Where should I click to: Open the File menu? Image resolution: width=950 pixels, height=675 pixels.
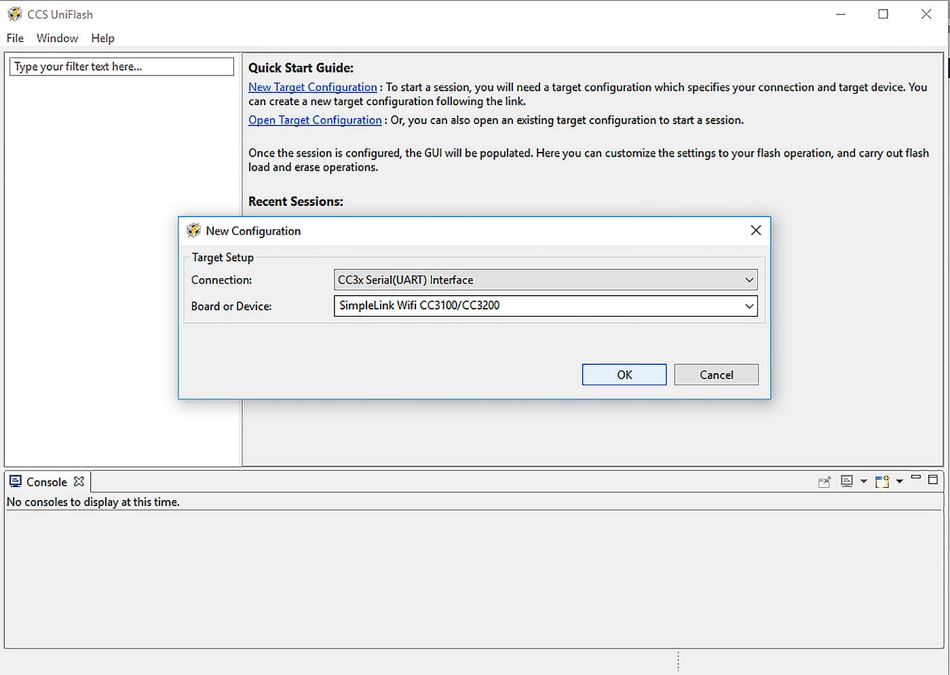[15, 38]
